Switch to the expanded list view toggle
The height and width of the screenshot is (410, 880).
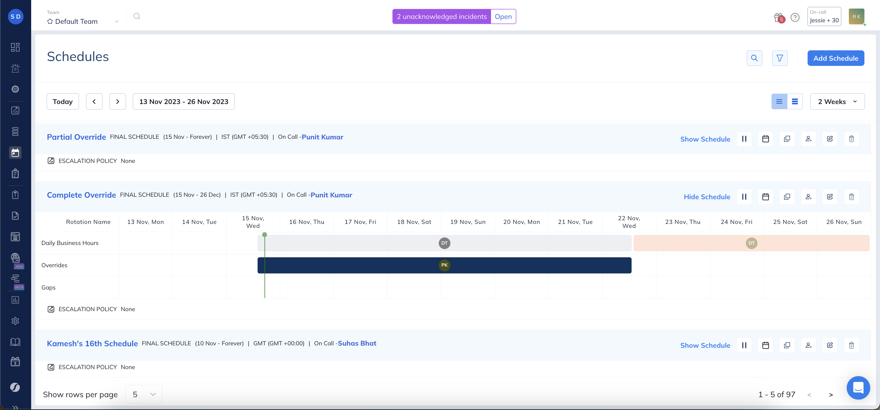click(794, 102)
